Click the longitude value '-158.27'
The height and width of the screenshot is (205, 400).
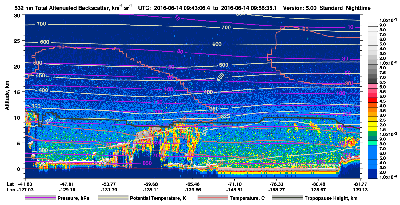[x=277, y=190]
